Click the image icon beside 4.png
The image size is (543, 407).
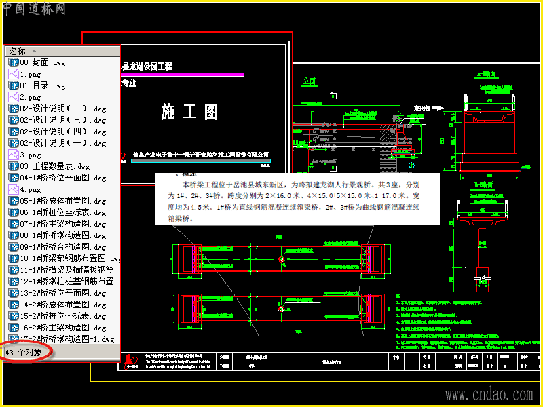click(14, 189)
